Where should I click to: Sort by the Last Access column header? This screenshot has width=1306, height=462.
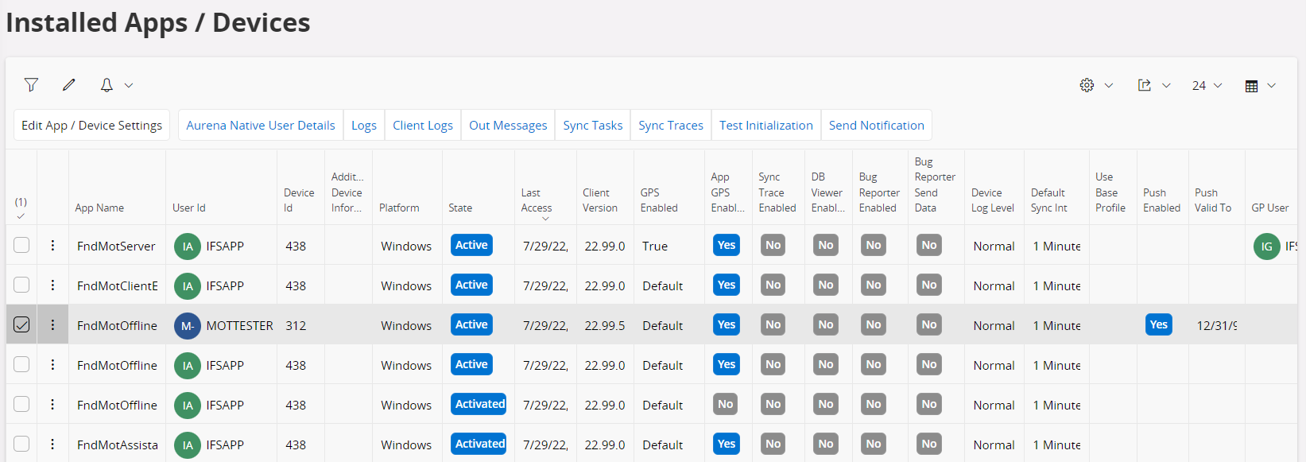point(537,200)
